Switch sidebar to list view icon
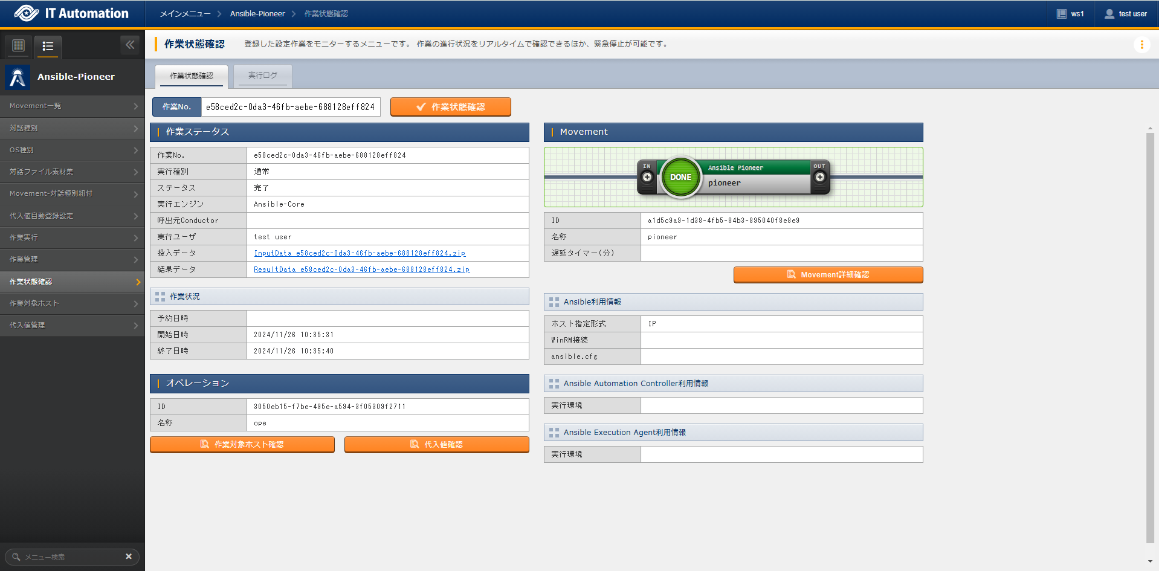This screenshot has height=571, width=1159. point(48,46)
